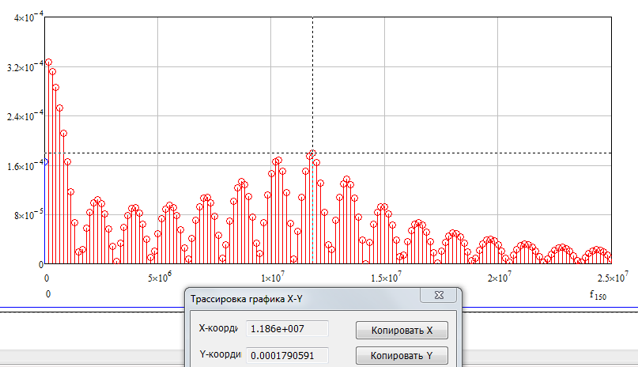Viewport: 638px width, 367px height.
Task: Click the traced peak marker at crosshair intersection
Action: pos(312,153)
